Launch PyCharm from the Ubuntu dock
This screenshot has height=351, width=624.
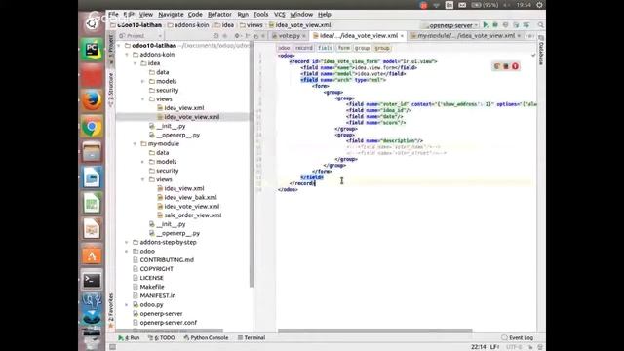point(92,50)
